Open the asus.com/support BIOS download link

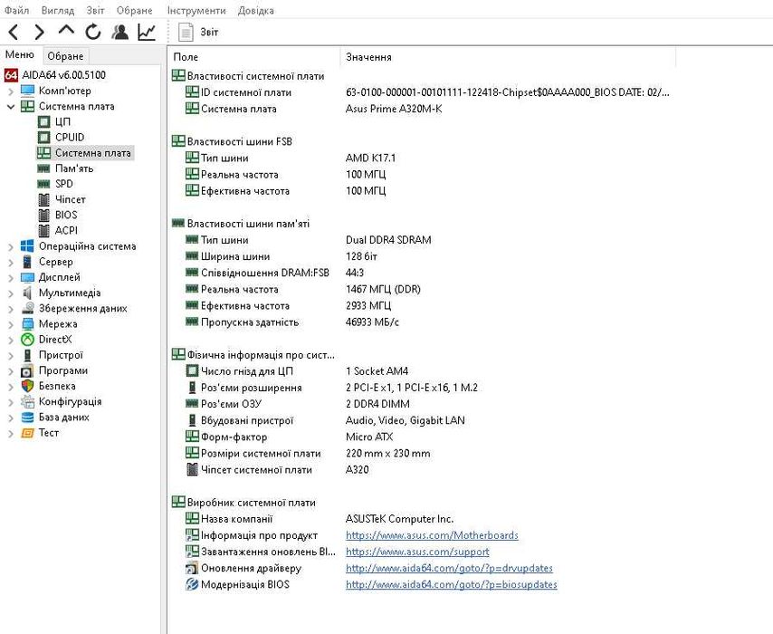click(x=417, y=552)
